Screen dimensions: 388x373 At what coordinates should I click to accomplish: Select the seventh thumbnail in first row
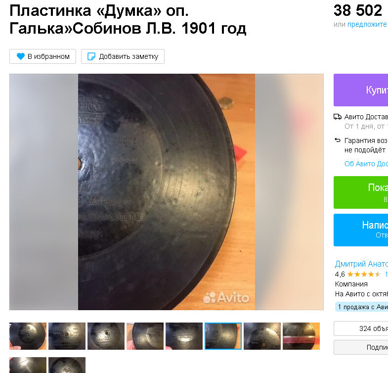(x=262, y=336)
